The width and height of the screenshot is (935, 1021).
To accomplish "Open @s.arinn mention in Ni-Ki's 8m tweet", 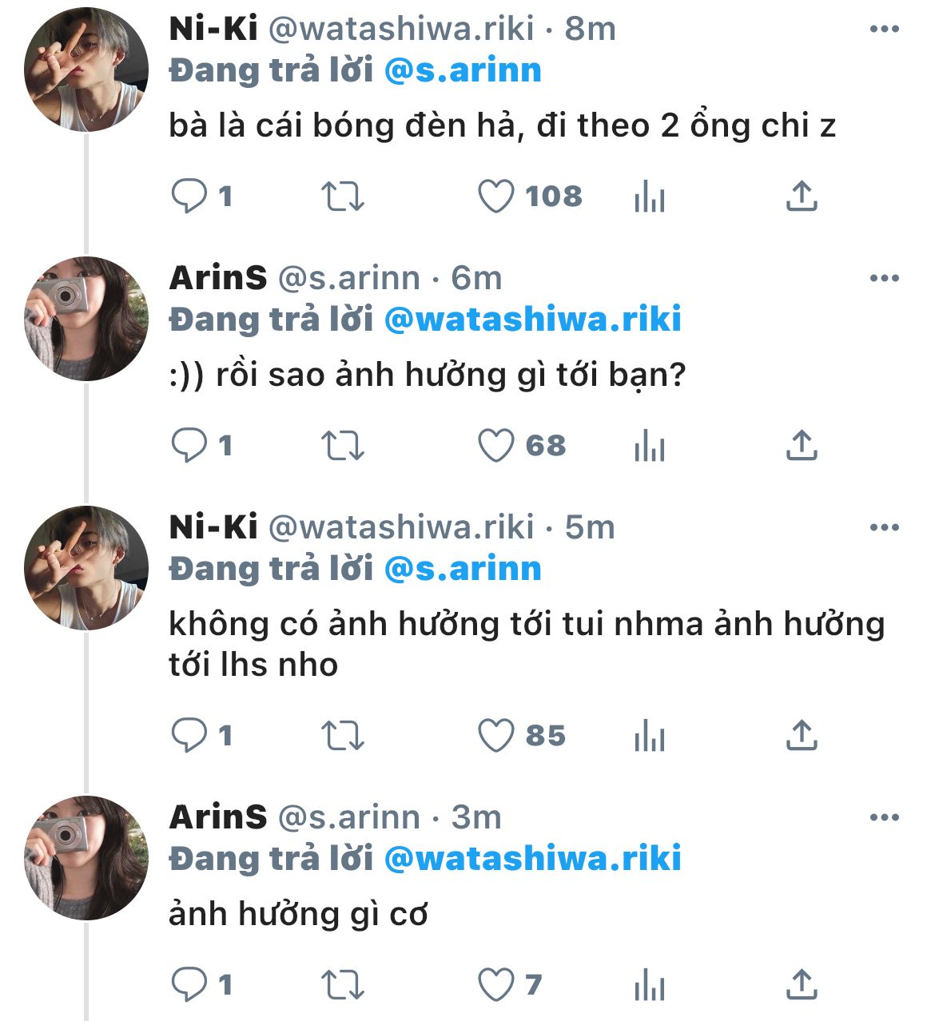I will [x=463, y=71].
